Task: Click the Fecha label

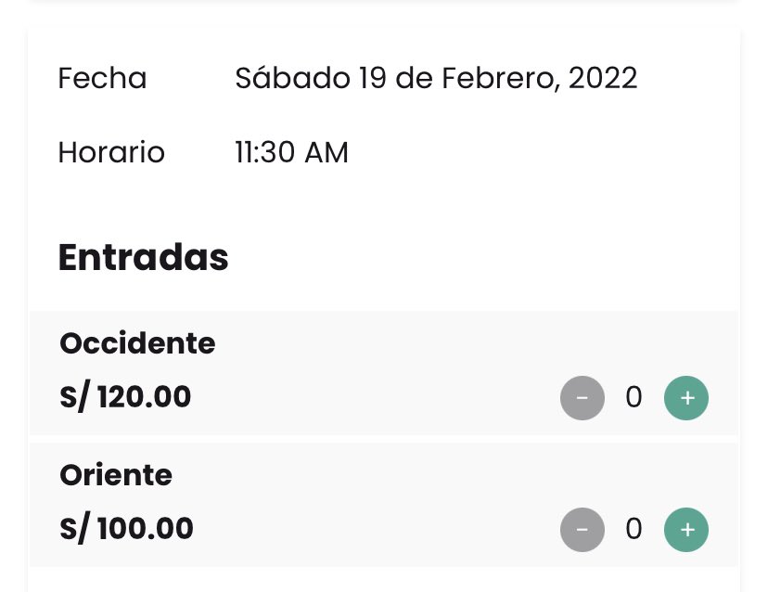Action: 102,79
